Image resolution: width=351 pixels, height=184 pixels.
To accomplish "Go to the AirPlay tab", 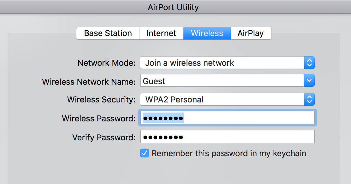I will click(251, 33).
